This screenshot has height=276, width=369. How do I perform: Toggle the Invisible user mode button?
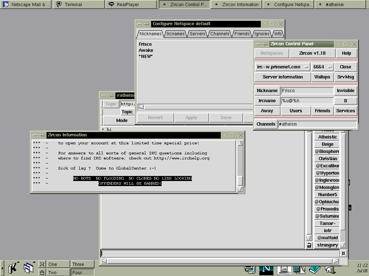tap(346, 91)
